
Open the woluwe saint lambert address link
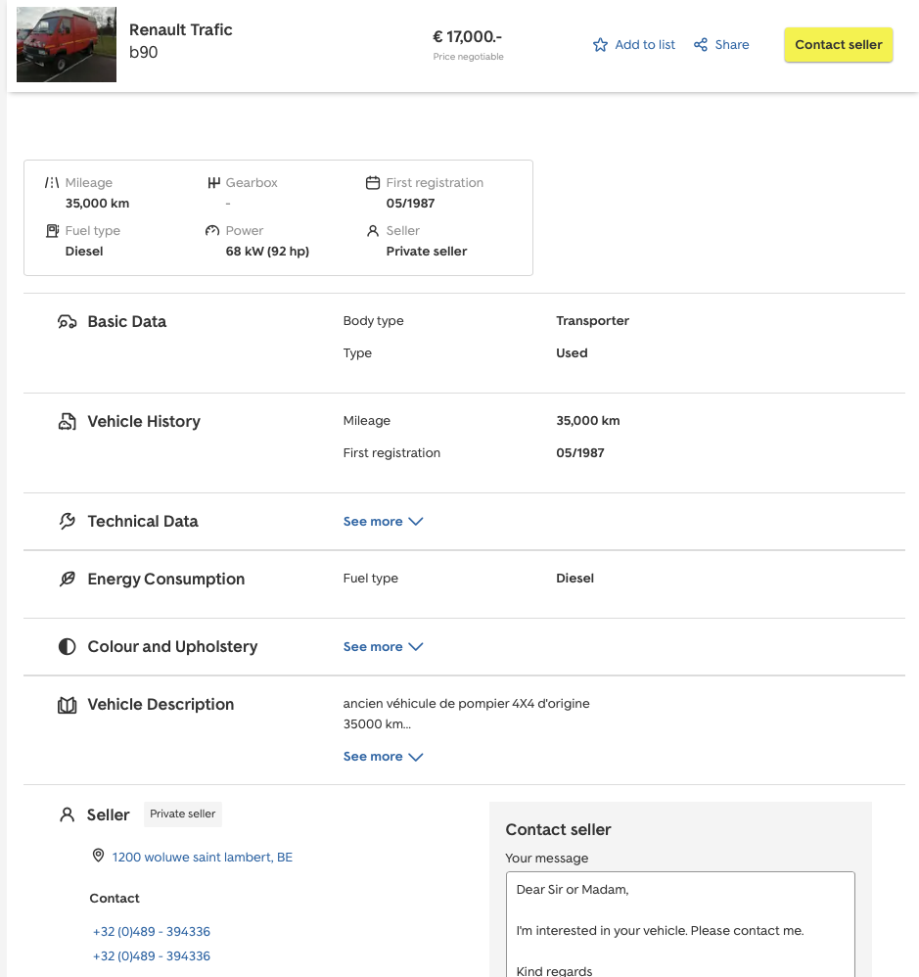pos(202,858)
